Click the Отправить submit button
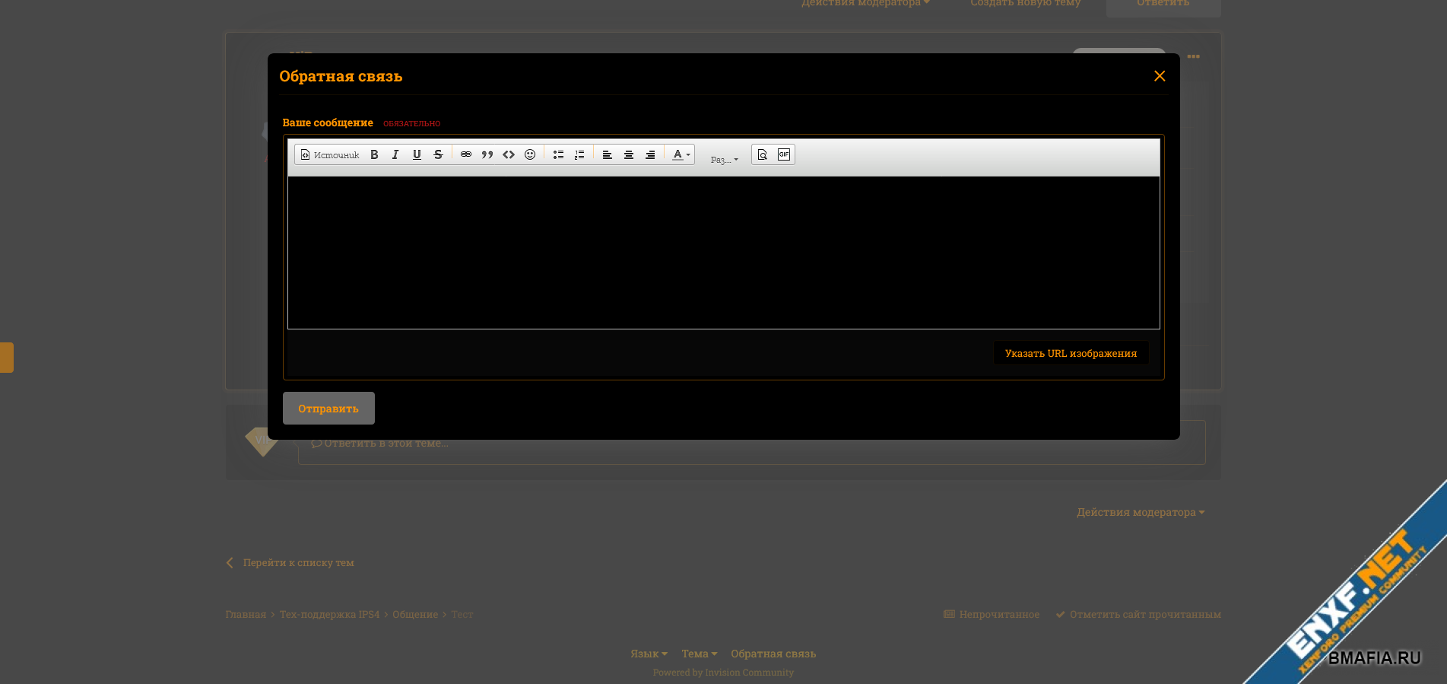The width and height of the screenshot is (1447, 684). 328,409
